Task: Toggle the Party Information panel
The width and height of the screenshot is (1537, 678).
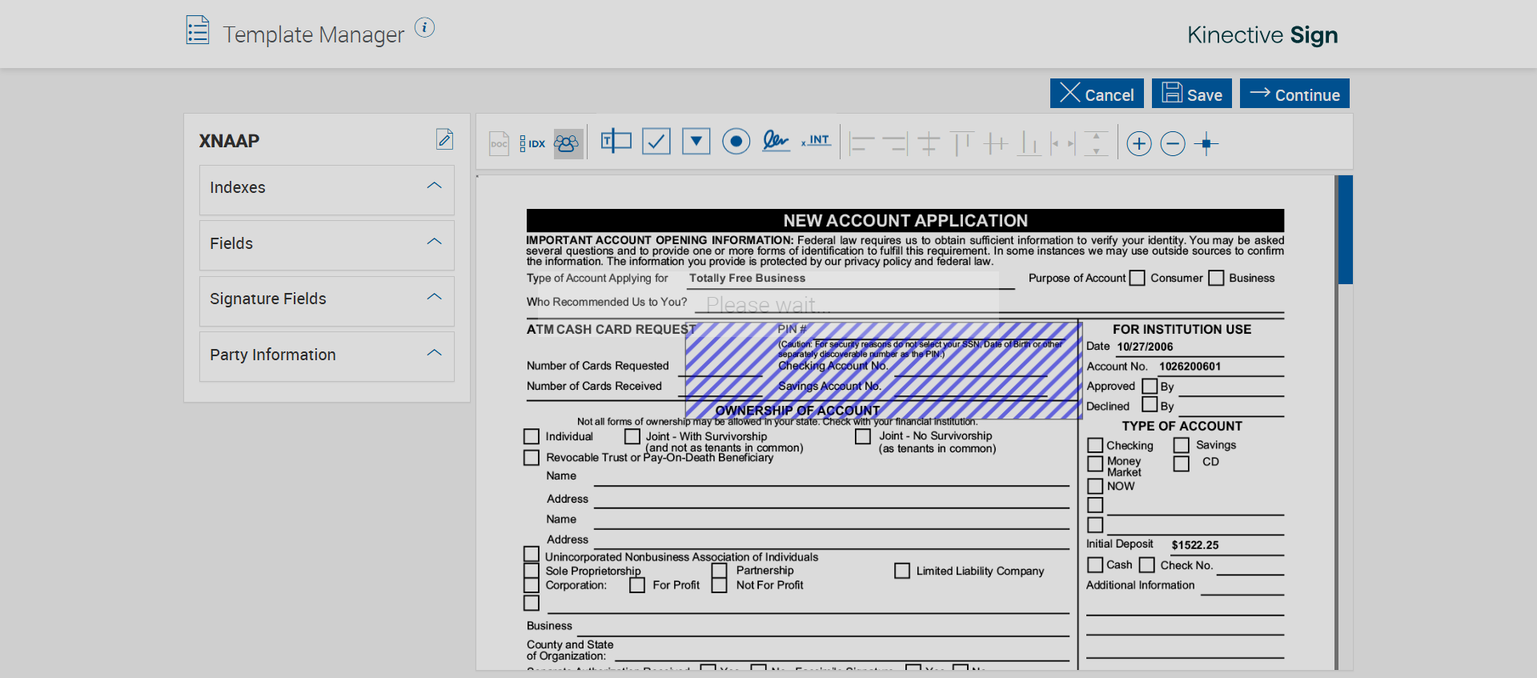Action: [x=434, y=354]
